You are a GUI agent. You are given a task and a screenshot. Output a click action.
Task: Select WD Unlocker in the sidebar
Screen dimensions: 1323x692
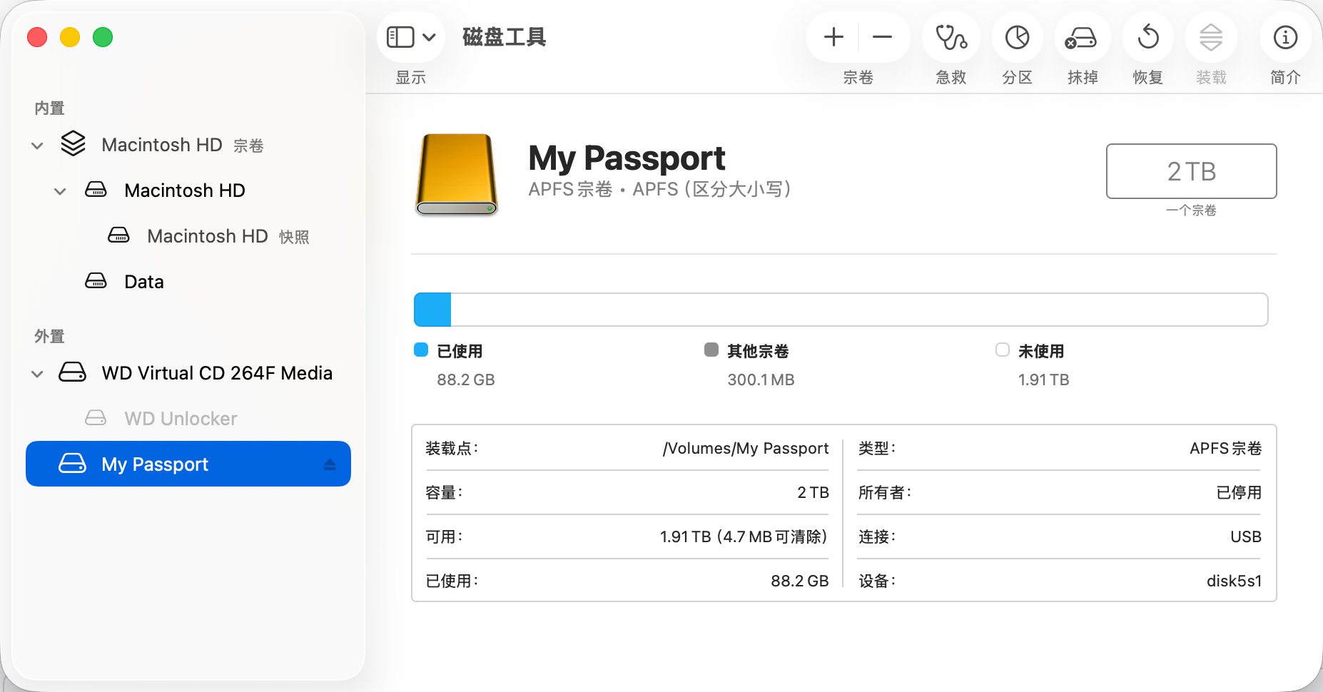[181, 419]
